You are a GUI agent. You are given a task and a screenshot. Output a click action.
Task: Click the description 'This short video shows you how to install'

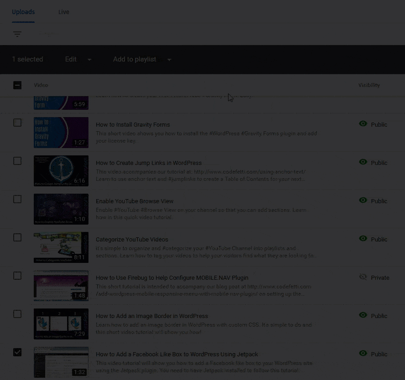[206, 137]
